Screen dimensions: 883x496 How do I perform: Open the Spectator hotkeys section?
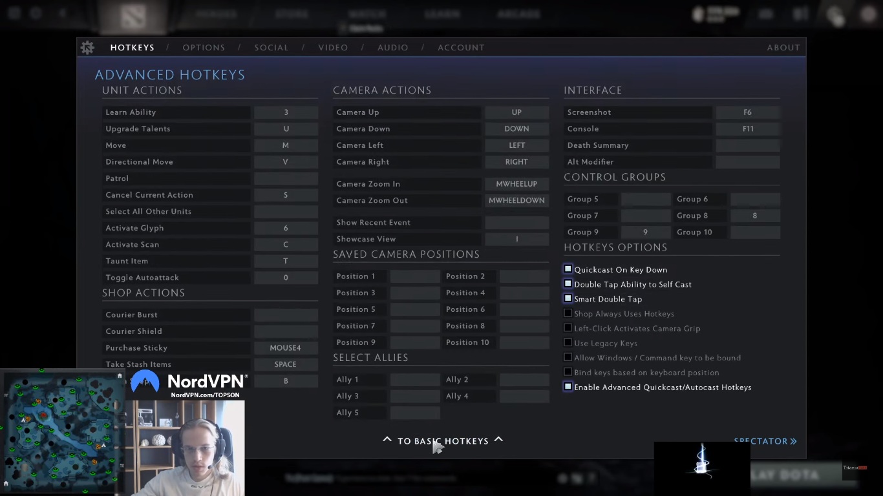761,441
